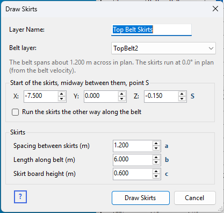Screen dimensions: 224x213
Task: Increase Spacing between skirts value
Action: (x=156, y=144)
